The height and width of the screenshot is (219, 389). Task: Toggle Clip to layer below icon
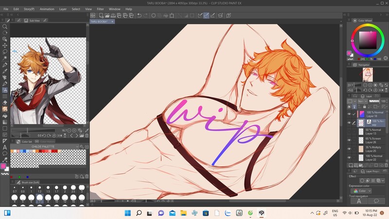pos(349,107)
